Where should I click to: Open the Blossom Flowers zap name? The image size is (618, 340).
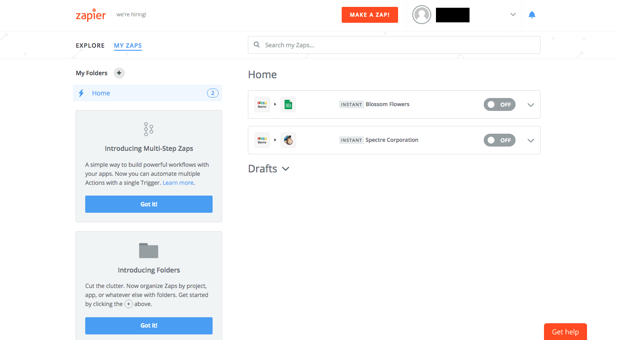pos(387,104)
